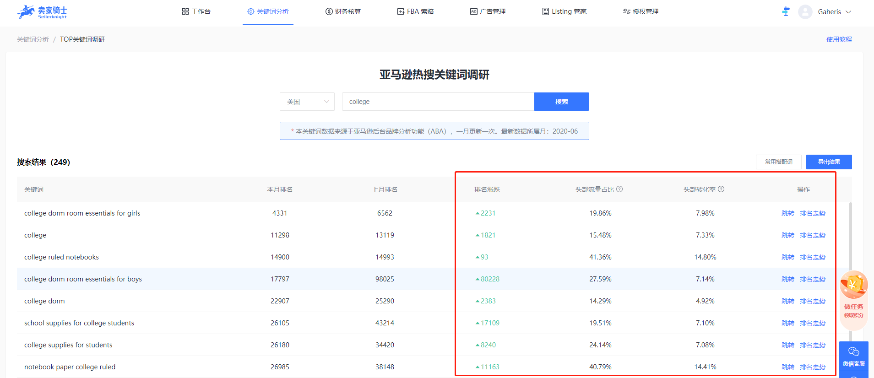Click the 做任务 reward coin icon
Viewport: 874px width, 378px height.
point(853,286)
